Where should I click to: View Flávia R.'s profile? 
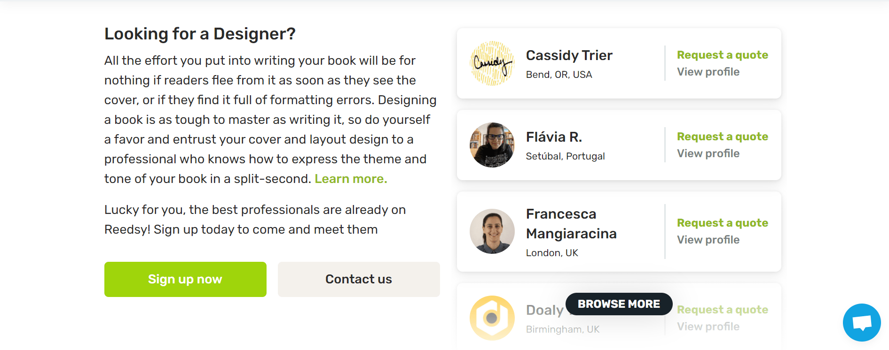708,153
